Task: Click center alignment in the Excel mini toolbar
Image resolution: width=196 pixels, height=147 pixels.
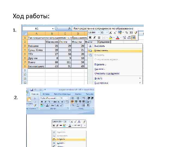Action: pos(99,38)
